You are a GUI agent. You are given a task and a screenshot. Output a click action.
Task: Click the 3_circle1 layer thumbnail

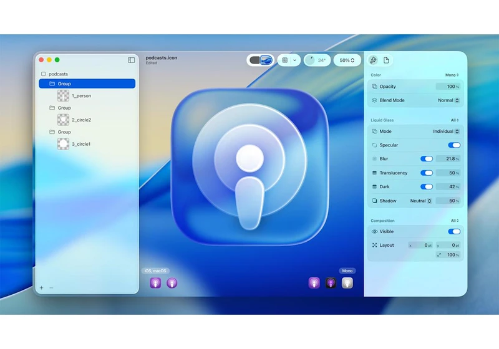tap(63, 144)
